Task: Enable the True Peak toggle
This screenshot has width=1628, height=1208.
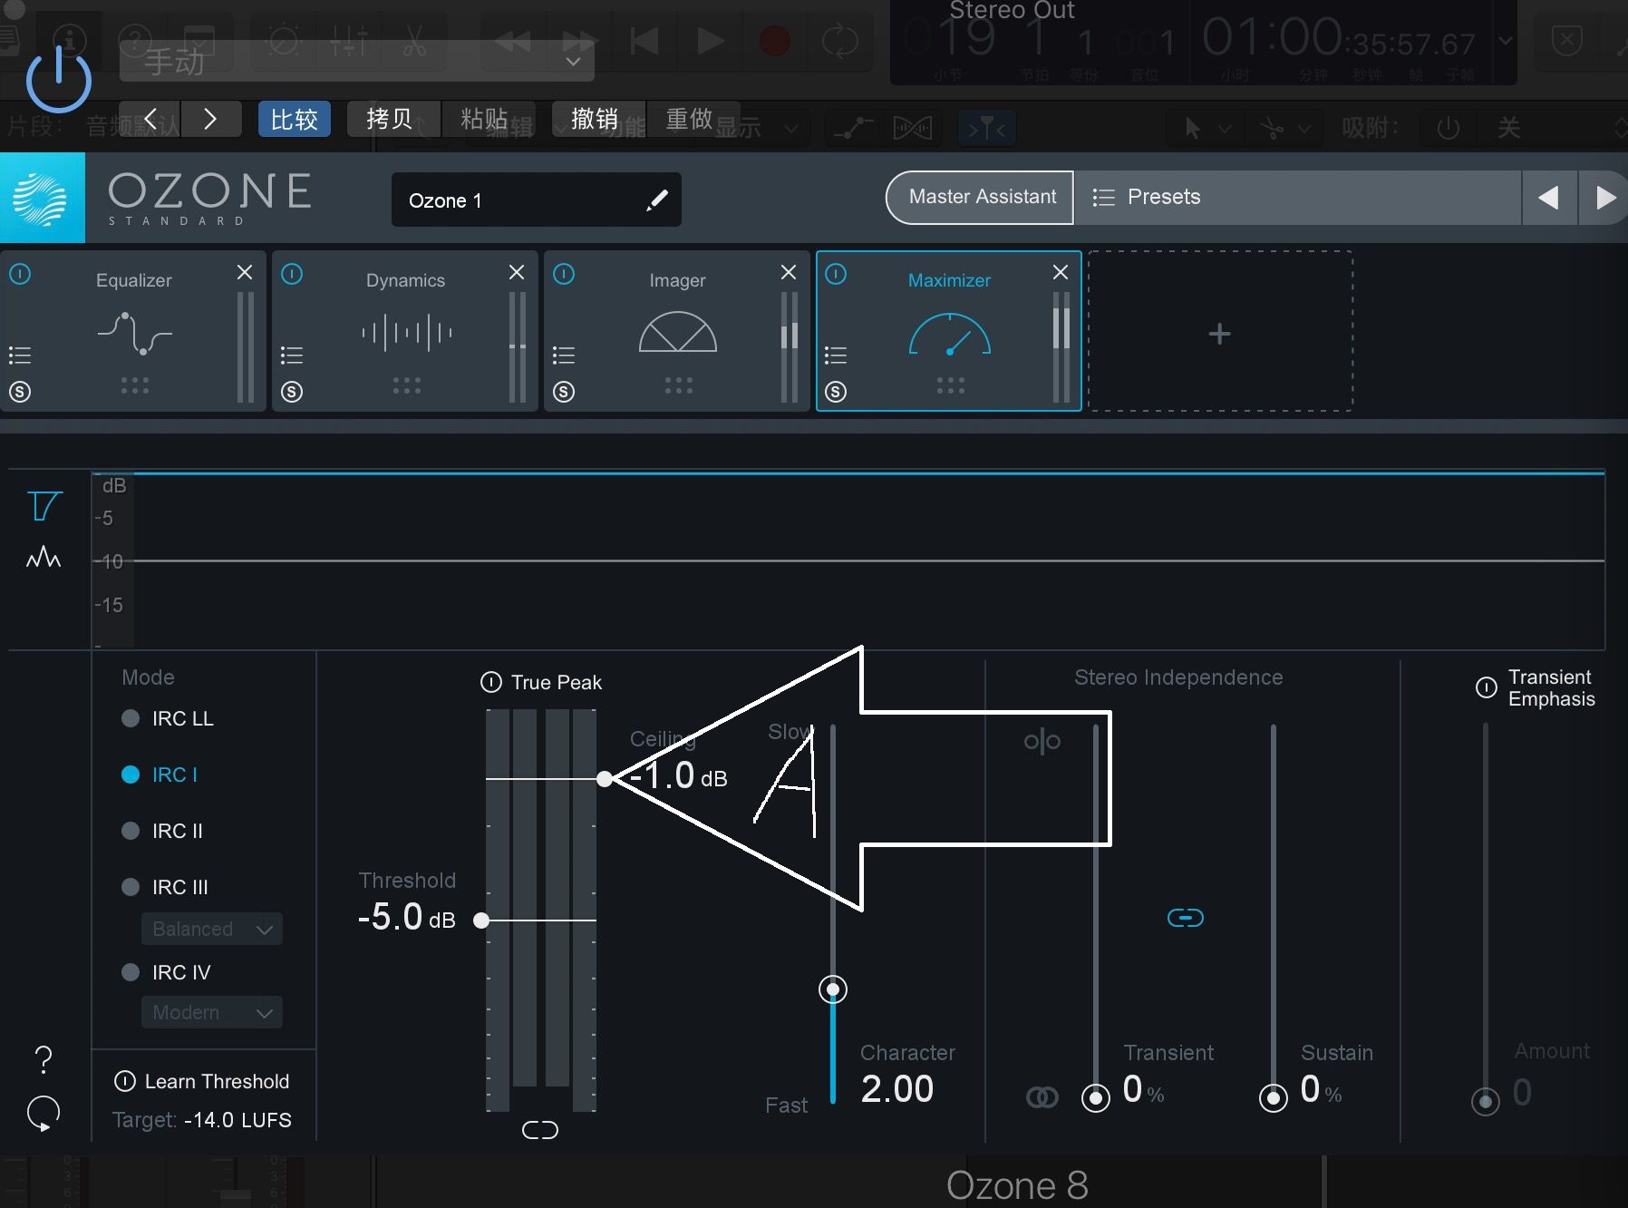Action: click(x=491, y=682)
